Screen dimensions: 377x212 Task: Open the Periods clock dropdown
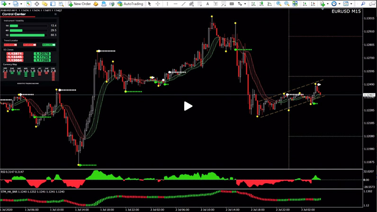[x=335, y=4]
